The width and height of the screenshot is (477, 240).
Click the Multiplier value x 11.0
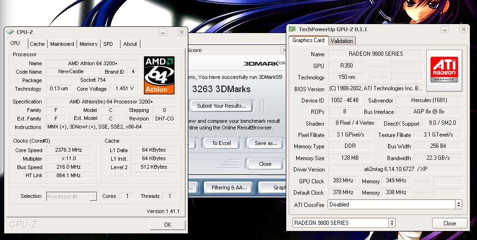click(x=69, y=158)
